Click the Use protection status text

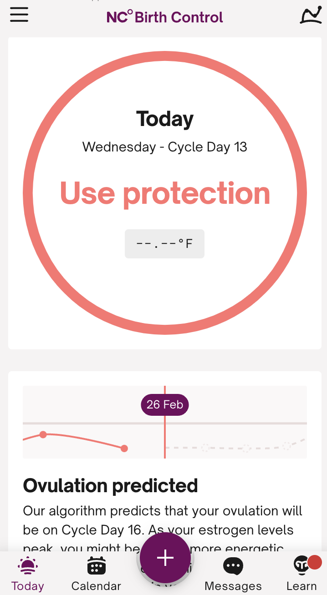(x=165, y=193)
